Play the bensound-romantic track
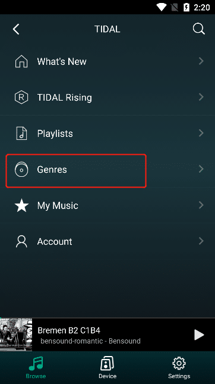This screenshot has height=384, width=215. pos(199,335)
